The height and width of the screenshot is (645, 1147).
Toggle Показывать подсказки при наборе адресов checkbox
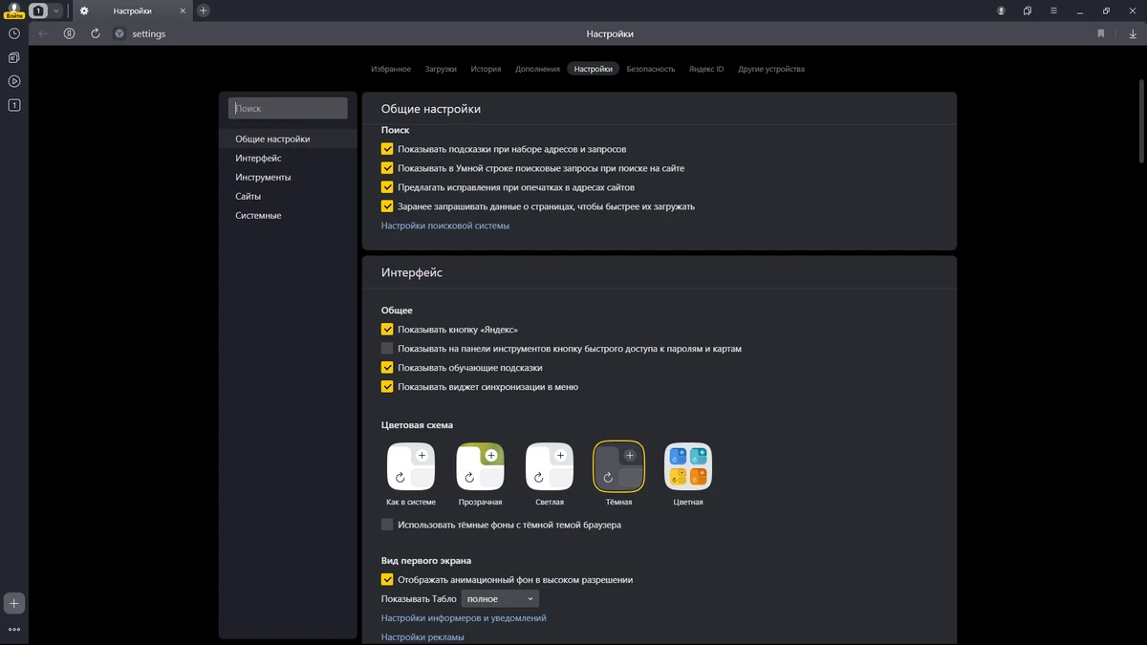coord(387,149)
